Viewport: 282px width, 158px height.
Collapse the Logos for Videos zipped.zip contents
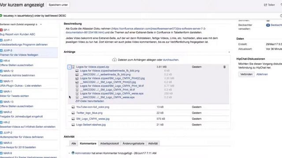click(x=70, y=67)
